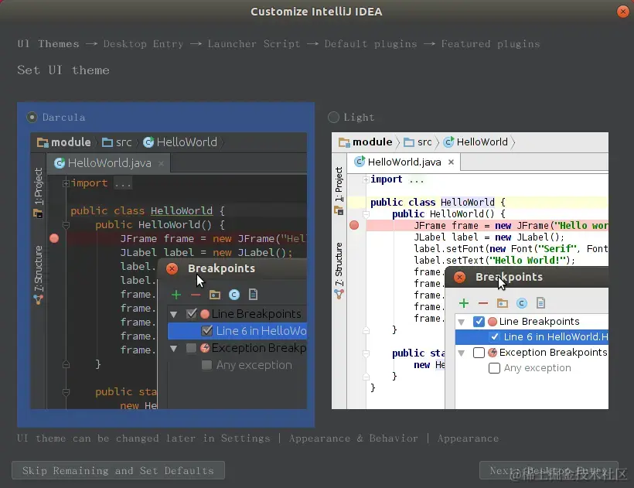Click HelloWorld class icon in Darcula breadcrumb

[148, 142]
